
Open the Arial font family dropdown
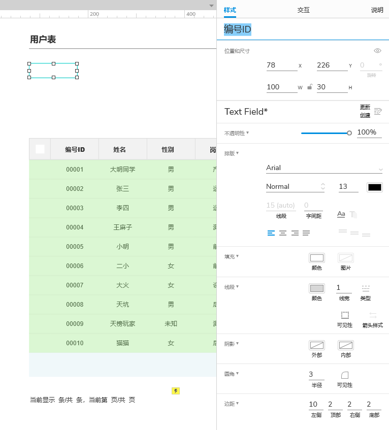(x=324, y=168)
